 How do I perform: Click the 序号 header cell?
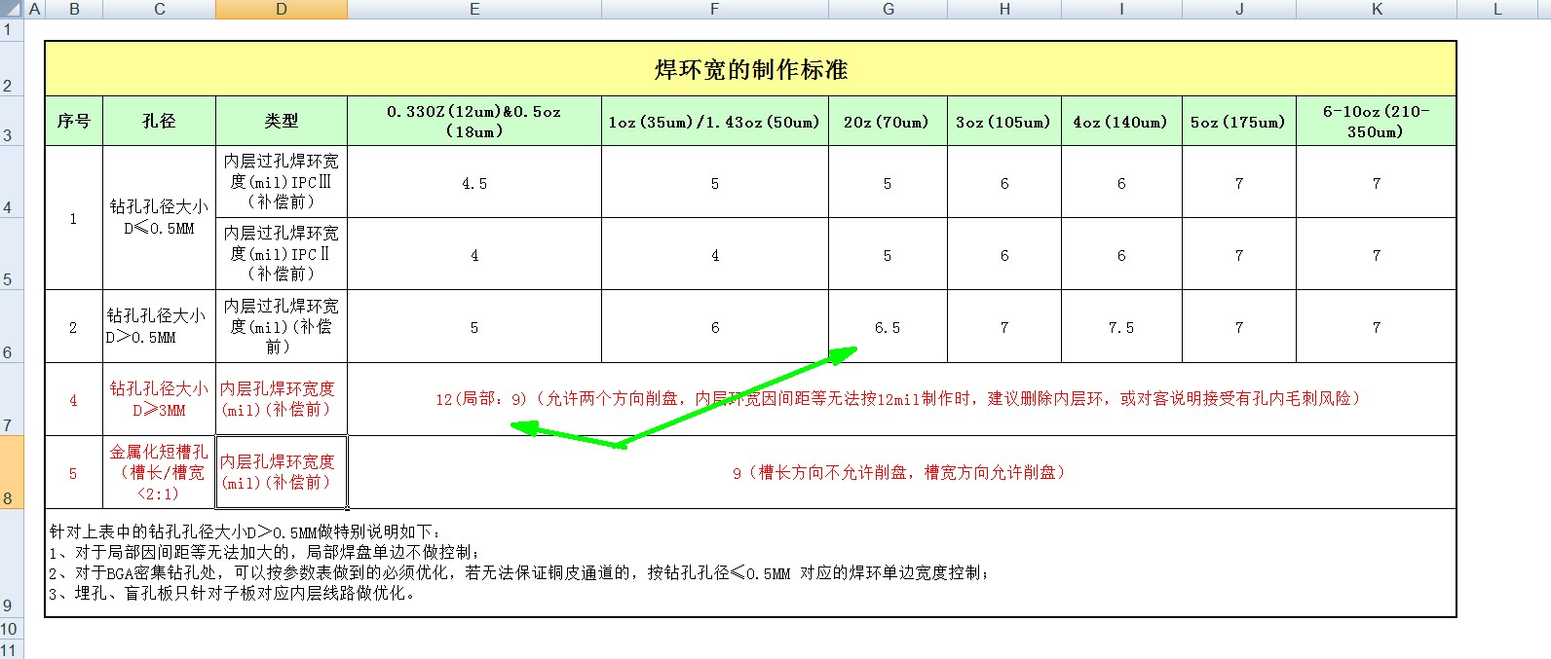(x=74, y=121)
